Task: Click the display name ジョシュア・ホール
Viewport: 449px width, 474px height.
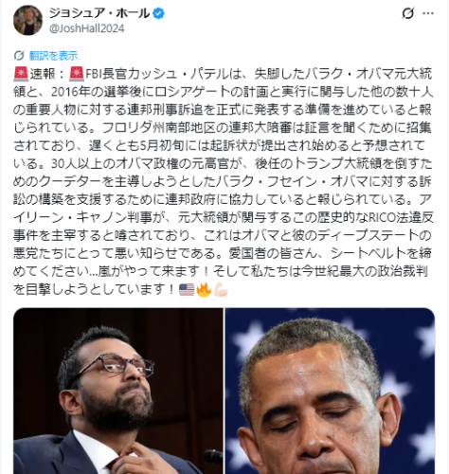Action: [x=99, y=13]
